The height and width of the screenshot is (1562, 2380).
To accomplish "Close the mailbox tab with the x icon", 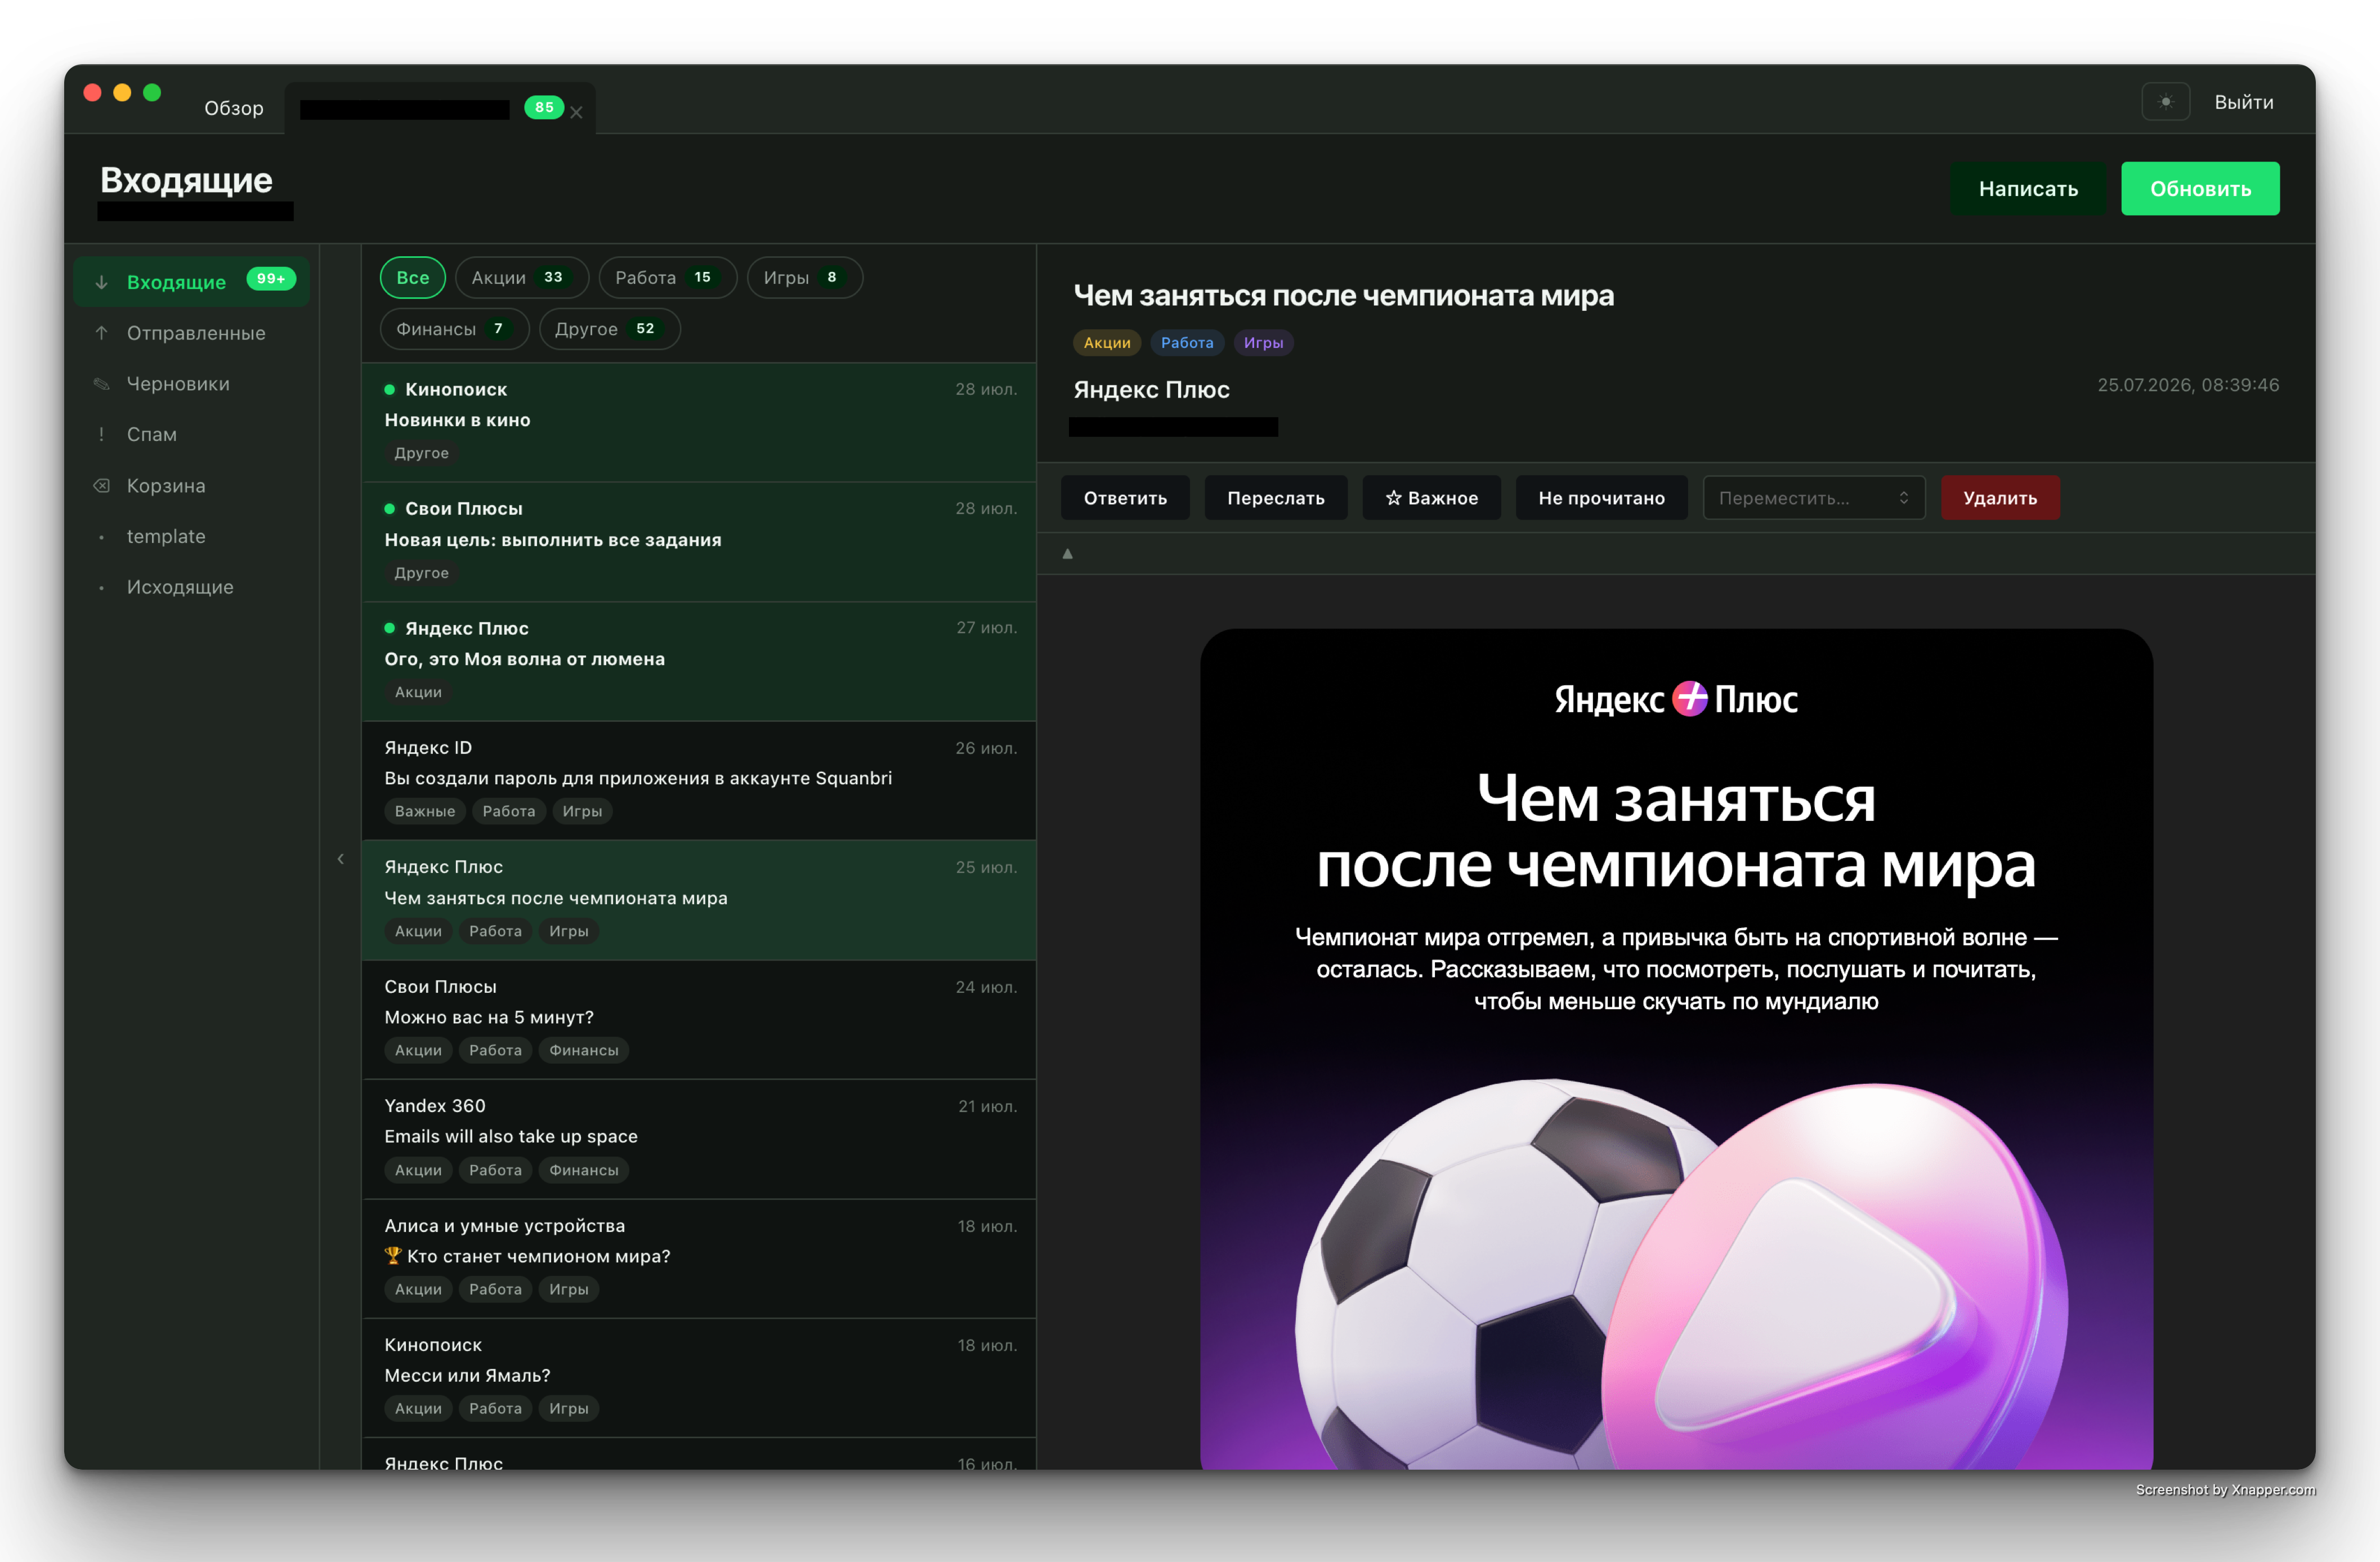I will click(x=577, y=113).
